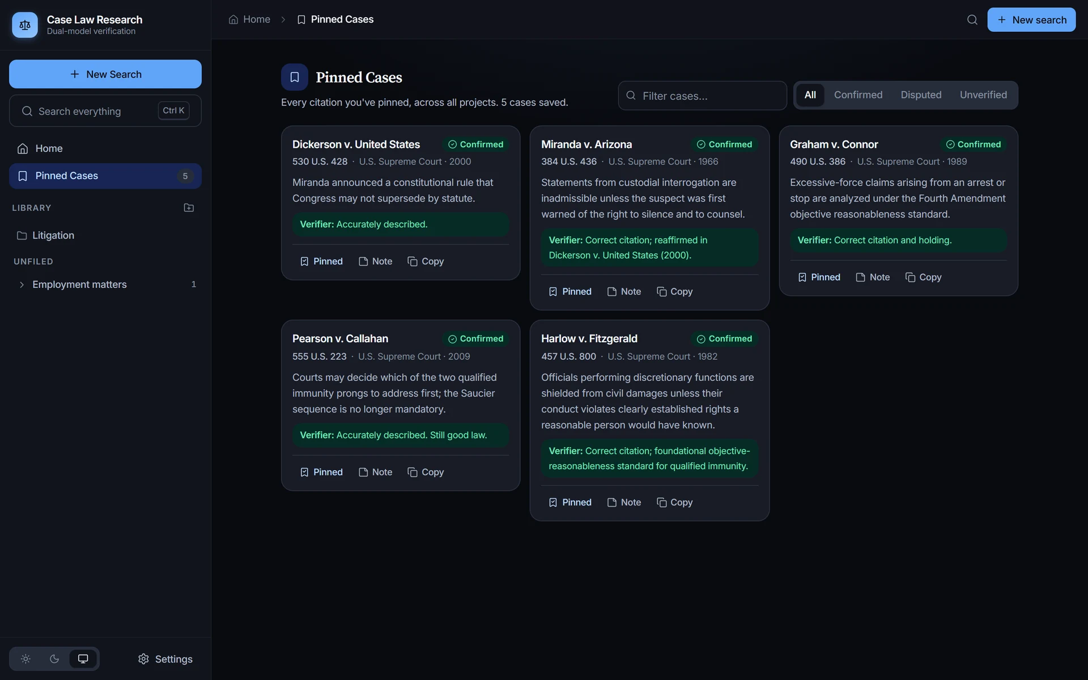
Task: Open the Miranda v. Arizona case title
Action: pyautogui.click(x=586, y=144)
